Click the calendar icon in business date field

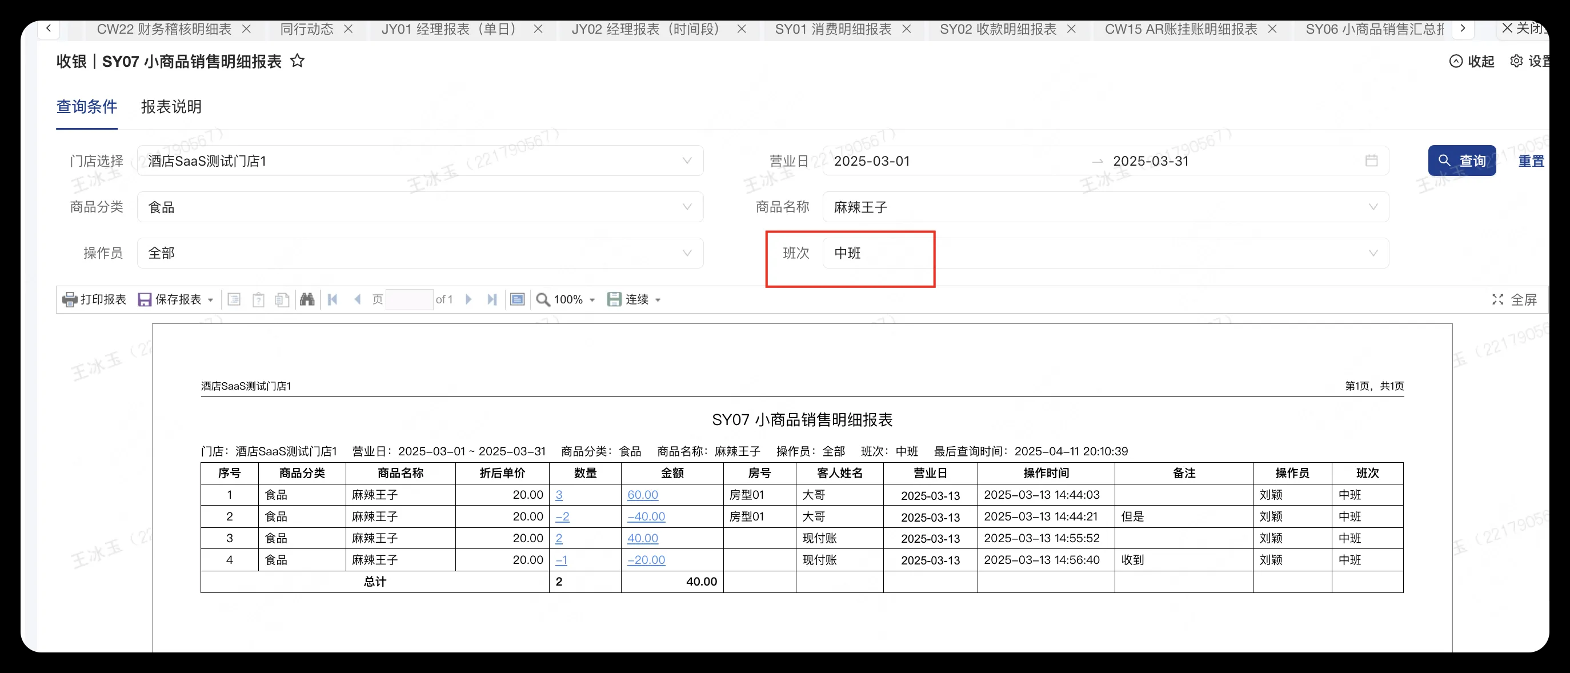1371,161
